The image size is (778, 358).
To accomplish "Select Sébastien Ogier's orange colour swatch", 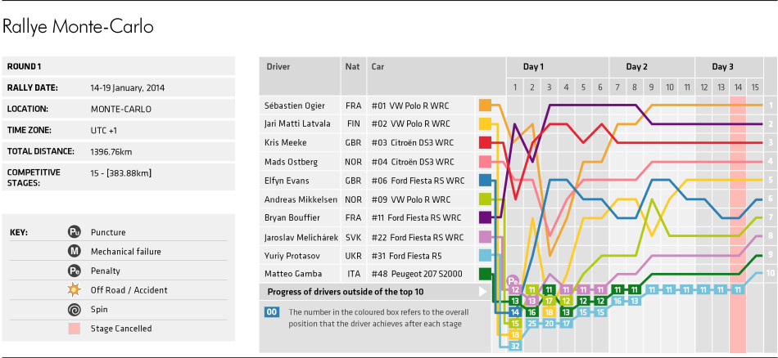I will tap(485, 105).
